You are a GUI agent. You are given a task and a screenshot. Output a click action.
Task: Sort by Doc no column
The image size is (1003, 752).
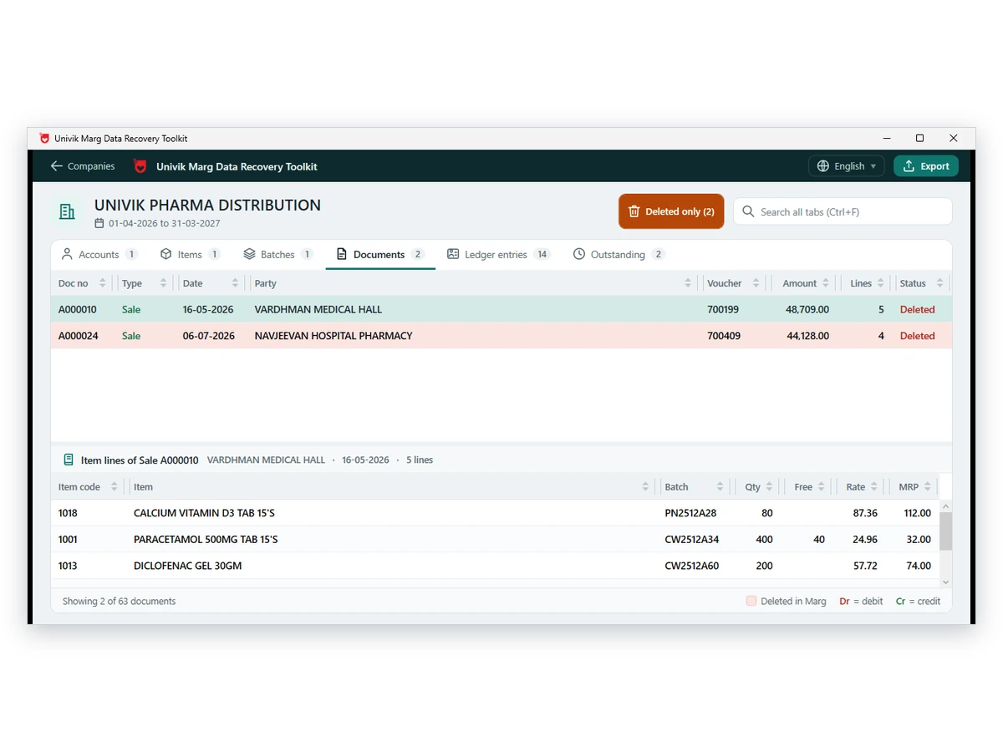[x=82, y=283]
